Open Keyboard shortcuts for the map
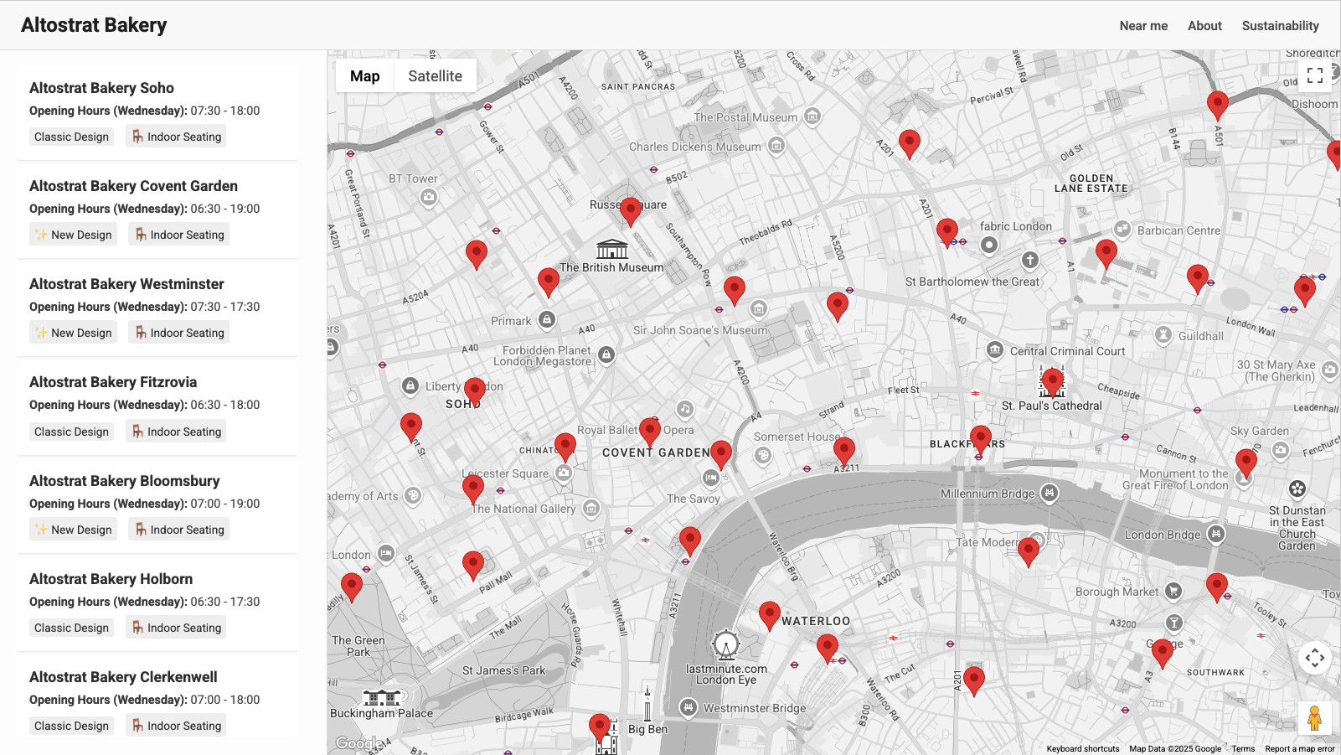Image resolution: width=1341 pixels, height=755 pixels. pos(1082,749)
